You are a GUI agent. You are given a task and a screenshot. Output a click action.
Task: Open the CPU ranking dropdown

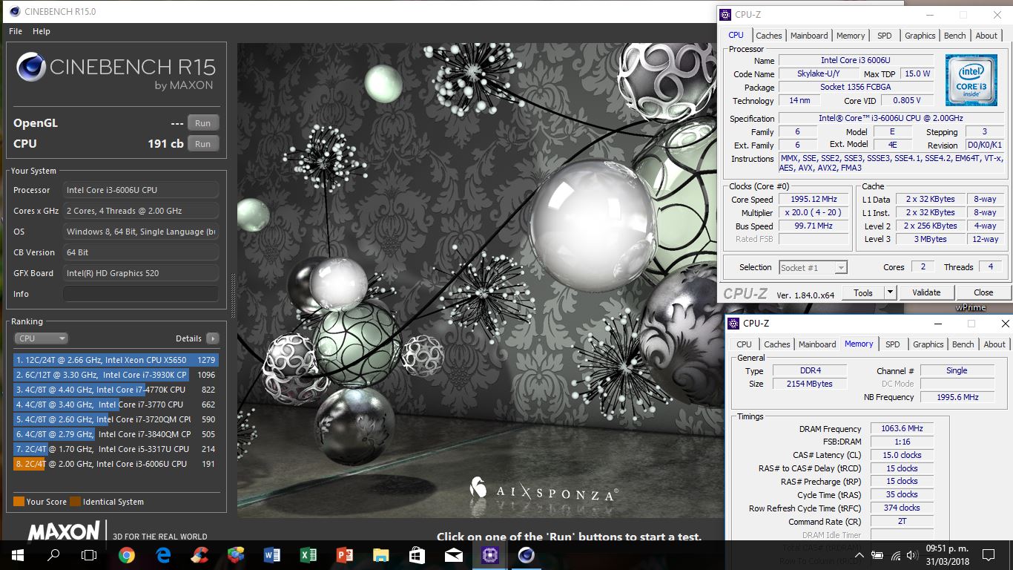(42, 338)
